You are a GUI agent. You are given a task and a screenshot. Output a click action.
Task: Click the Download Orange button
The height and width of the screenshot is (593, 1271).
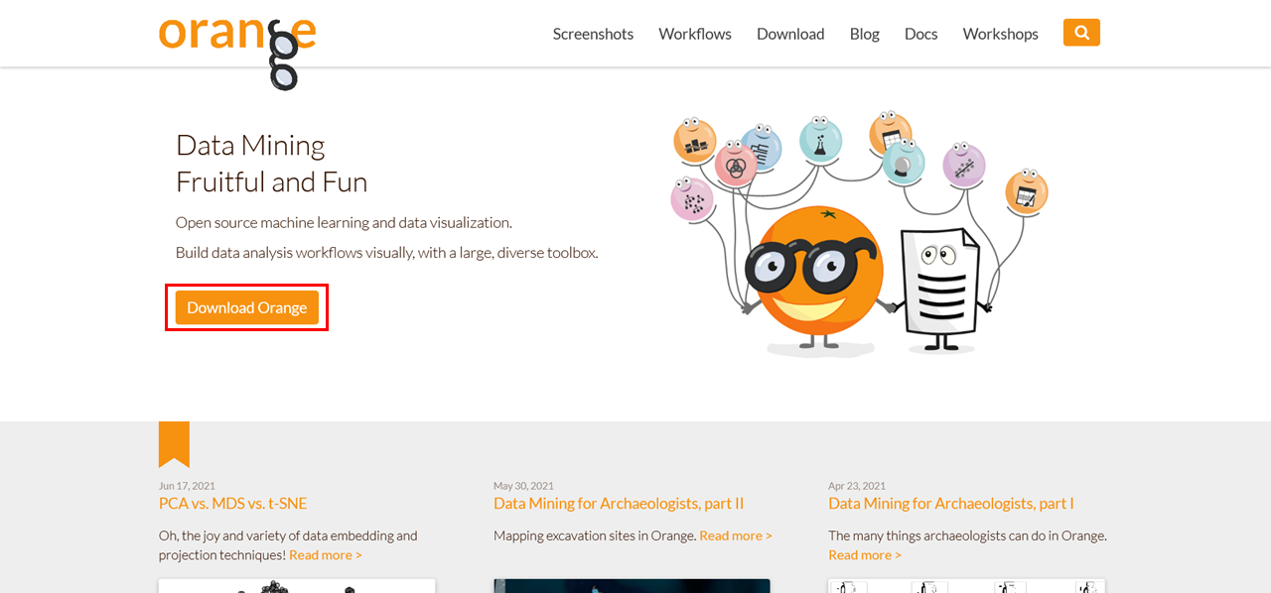click(x=246, y=306)
